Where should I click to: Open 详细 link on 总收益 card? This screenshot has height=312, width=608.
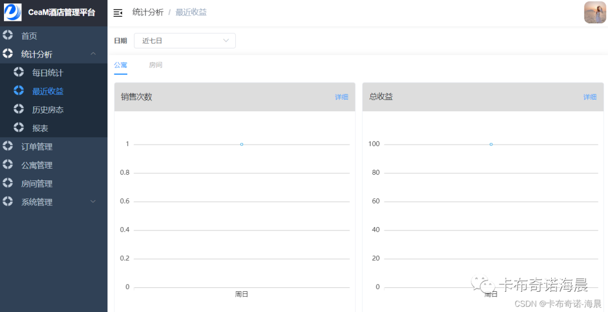coord(589,97)
